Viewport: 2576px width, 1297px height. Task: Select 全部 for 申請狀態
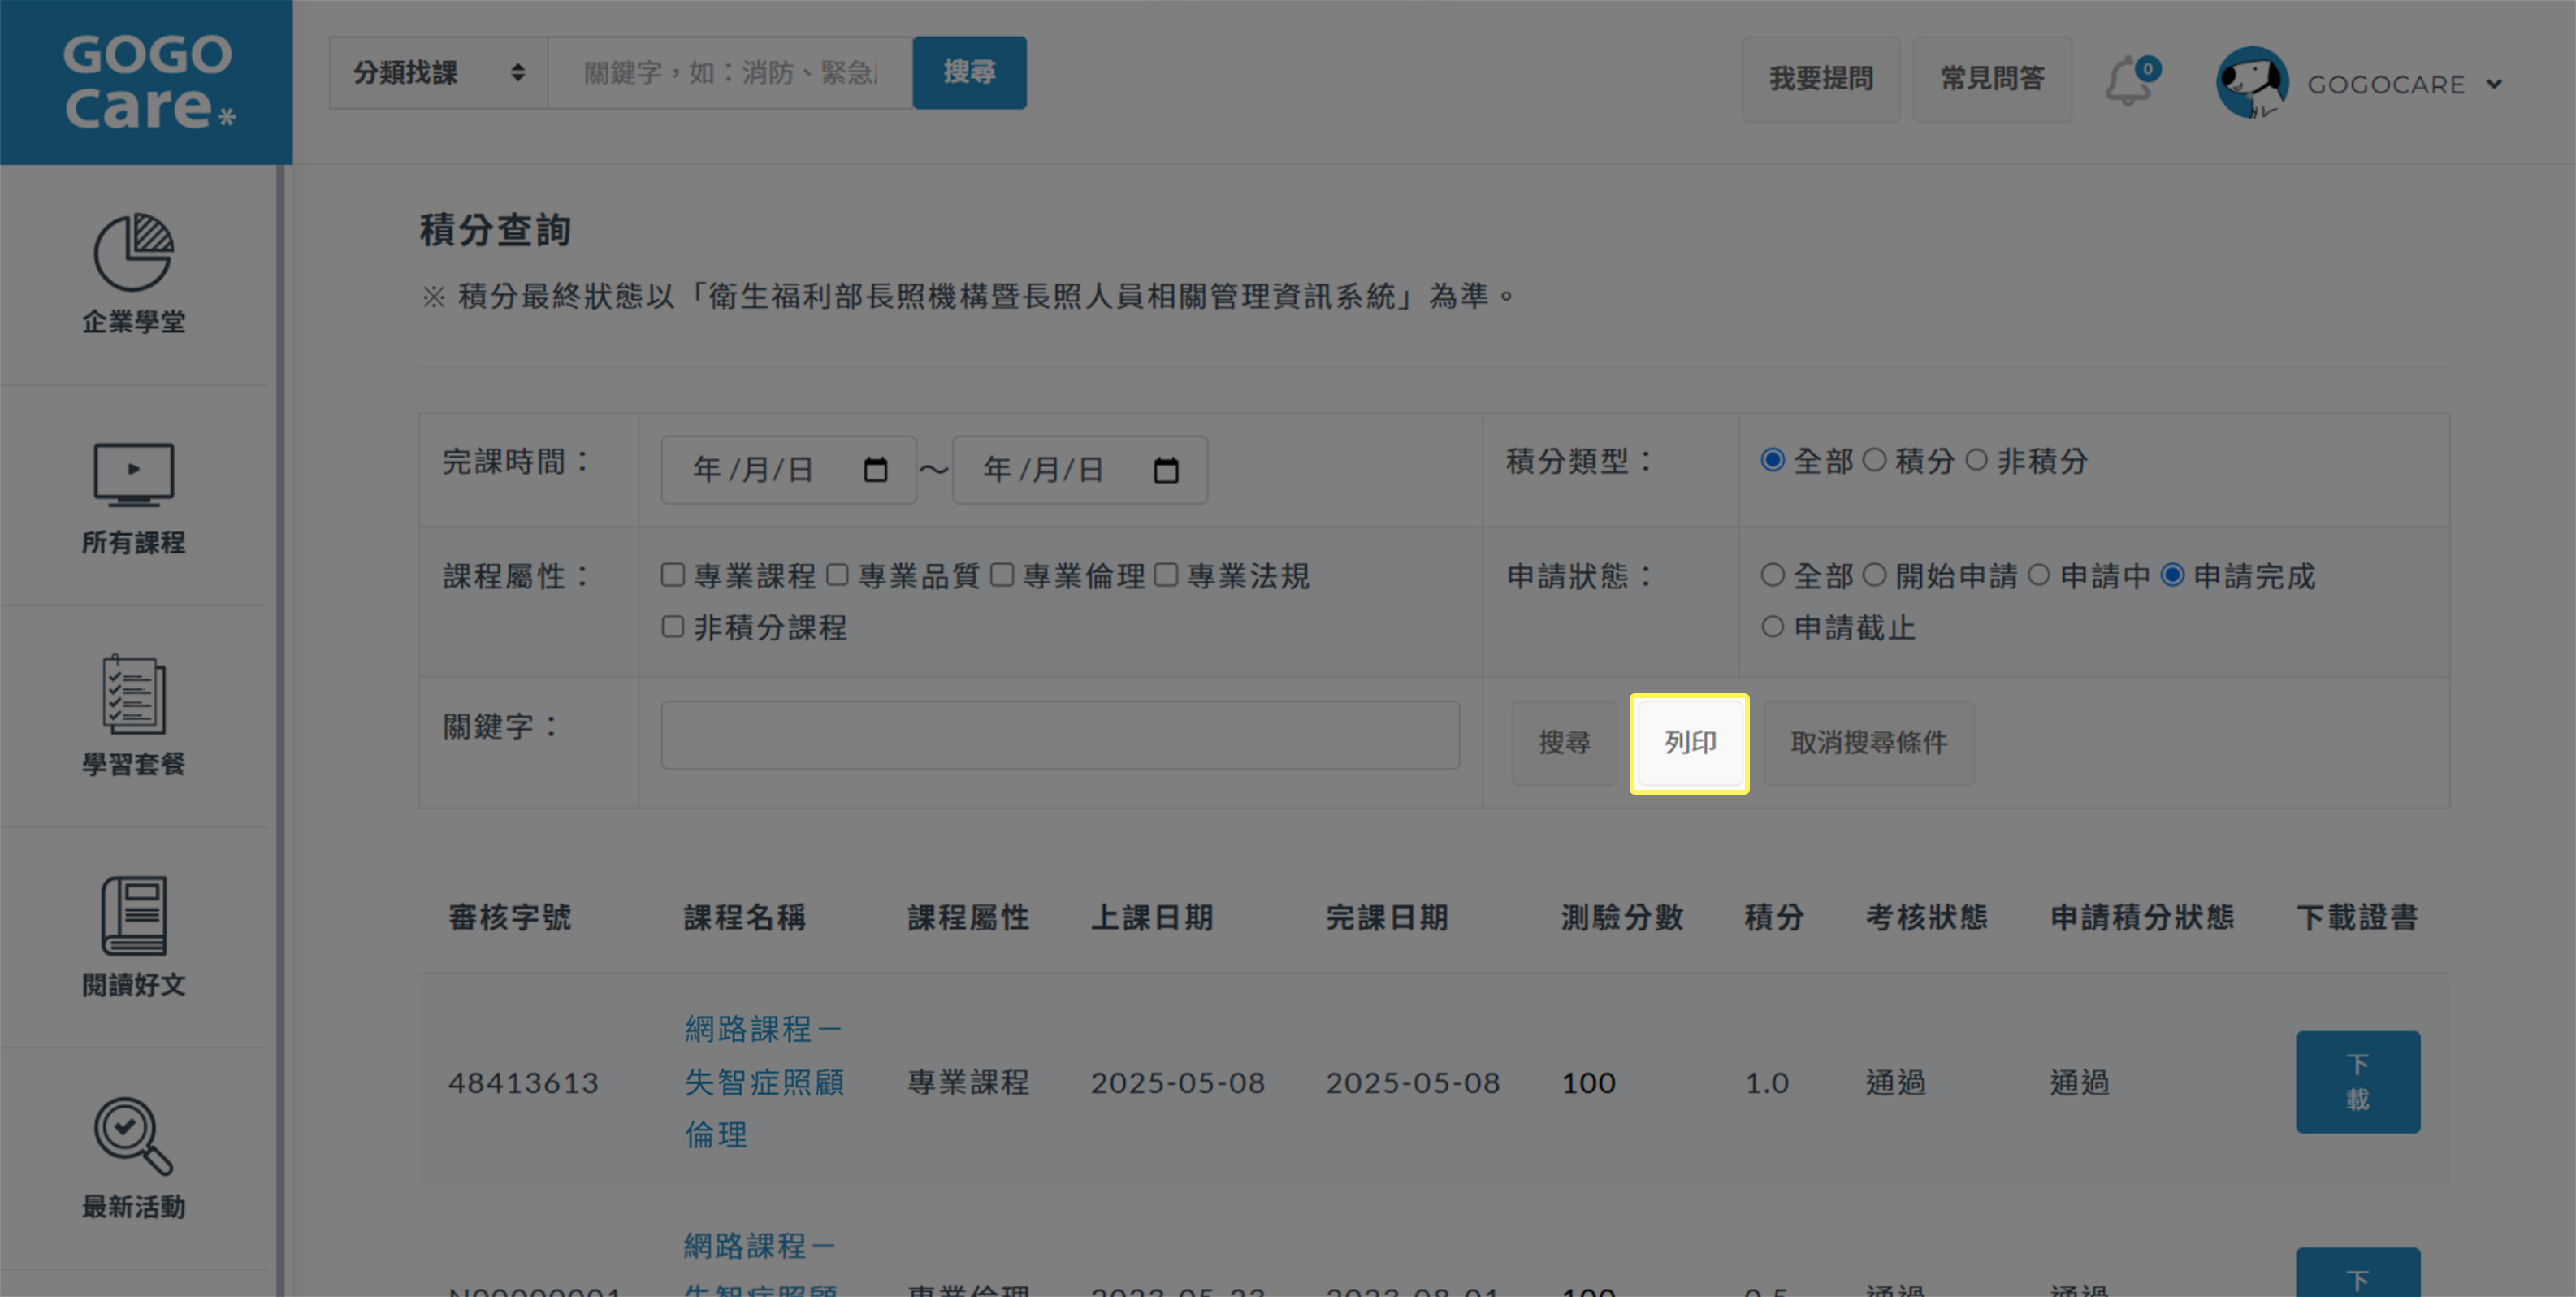pos(1772,575)
